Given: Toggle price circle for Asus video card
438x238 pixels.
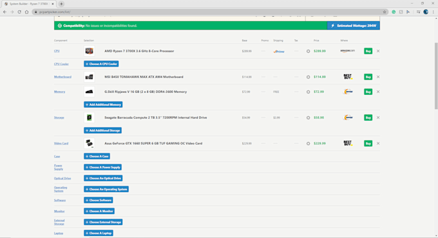Looking at the screenshot, I should coord(308,143).
